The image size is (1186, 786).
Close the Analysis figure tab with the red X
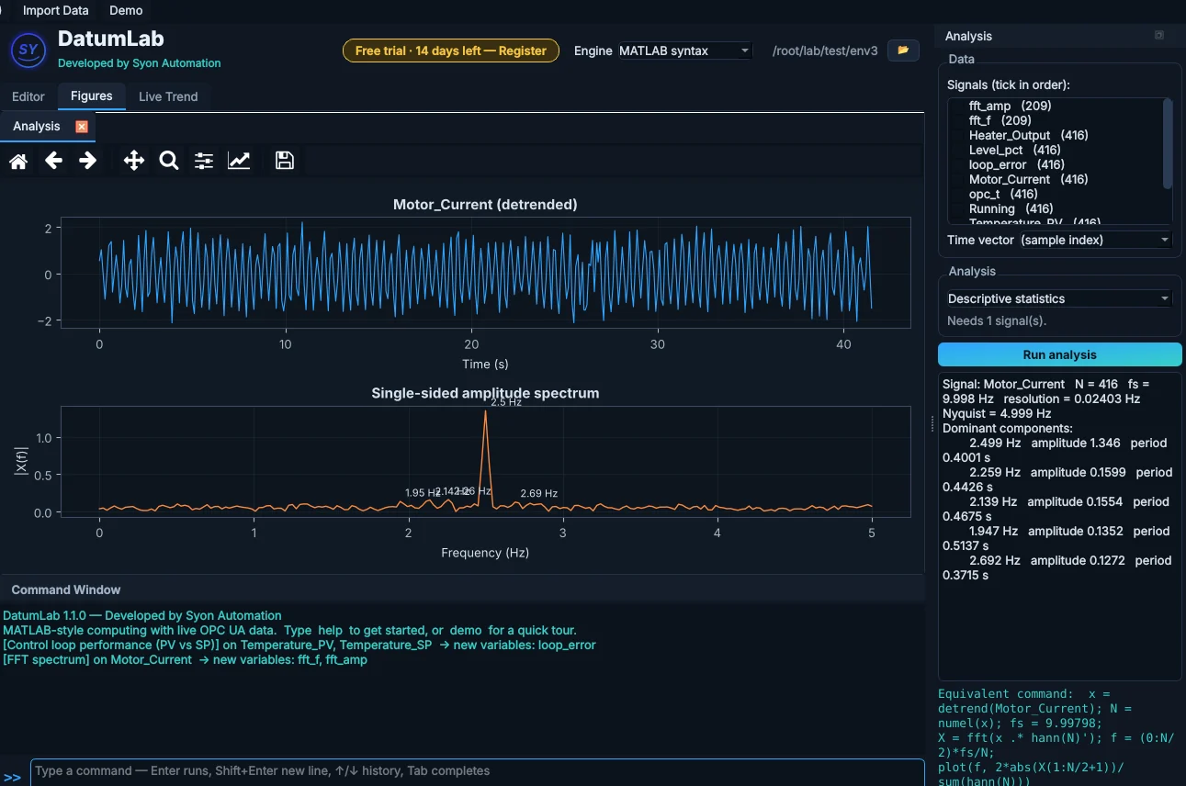82,127
